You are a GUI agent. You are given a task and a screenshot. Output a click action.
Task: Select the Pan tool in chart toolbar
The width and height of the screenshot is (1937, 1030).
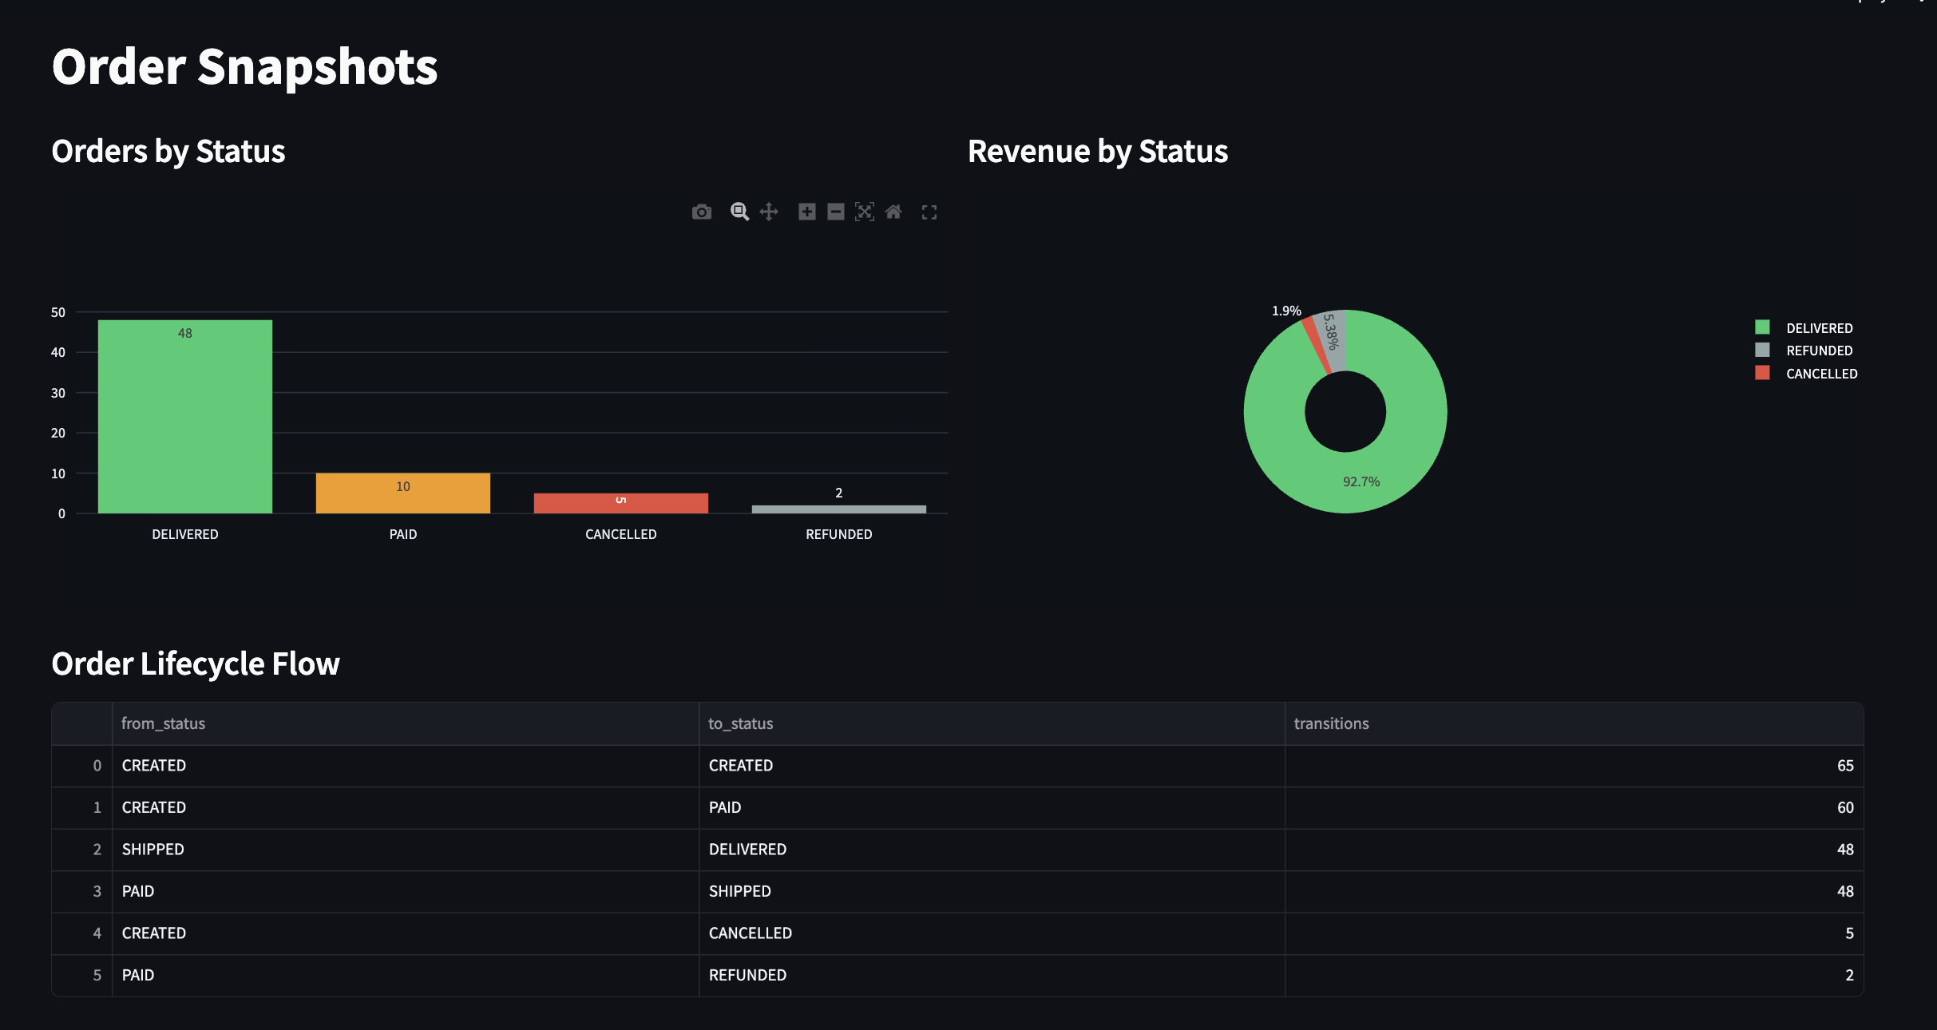click(x=769, y=212)
